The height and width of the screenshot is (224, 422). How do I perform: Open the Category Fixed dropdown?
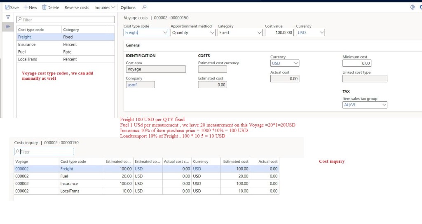(x=259, y=33)
